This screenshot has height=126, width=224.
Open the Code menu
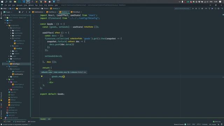point(26,5)
